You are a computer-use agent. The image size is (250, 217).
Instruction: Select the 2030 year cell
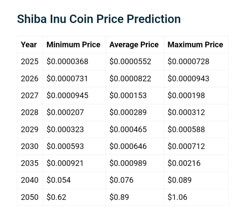[x=30, y=146]
